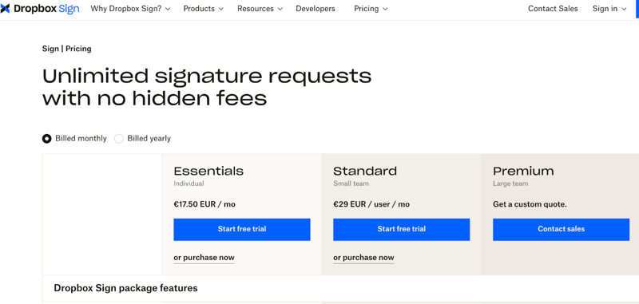Image resolution: width=639 pixels, height=304 pixels.
Task: Open Contact Sales in the header
Action: [553, 9]
